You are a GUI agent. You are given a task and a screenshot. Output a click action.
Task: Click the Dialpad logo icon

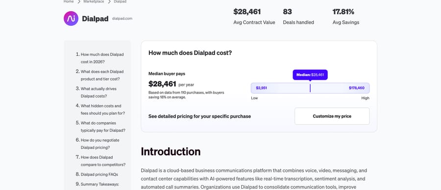tap(71, 19)
